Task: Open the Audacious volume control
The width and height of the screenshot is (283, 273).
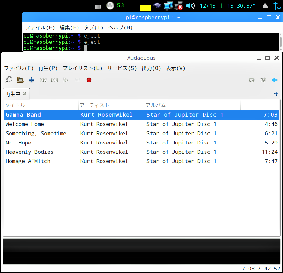Action: tap(274, 80)
